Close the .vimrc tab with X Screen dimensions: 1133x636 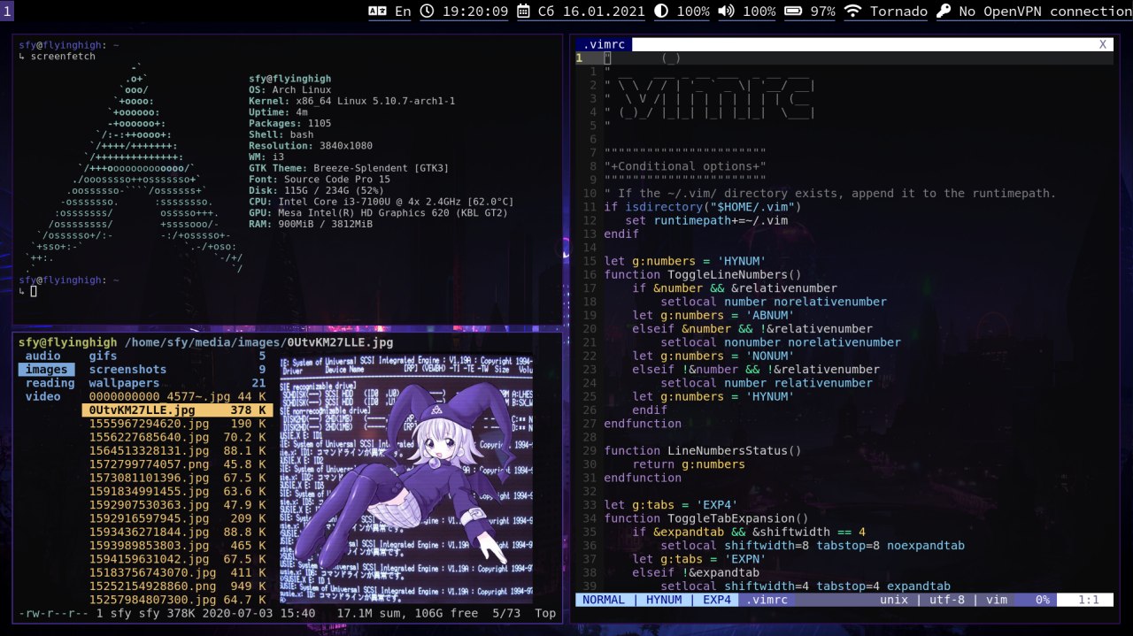pyautogui.click(x=1103, y=44)
